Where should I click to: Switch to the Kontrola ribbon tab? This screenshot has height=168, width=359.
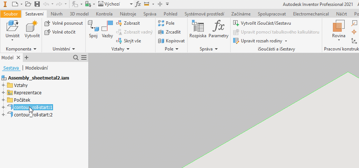tap(104, 14)
